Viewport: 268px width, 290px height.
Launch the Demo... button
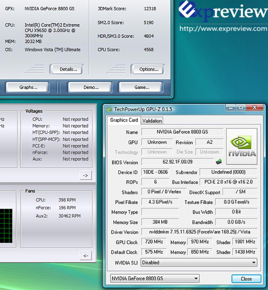click(90, 87)
